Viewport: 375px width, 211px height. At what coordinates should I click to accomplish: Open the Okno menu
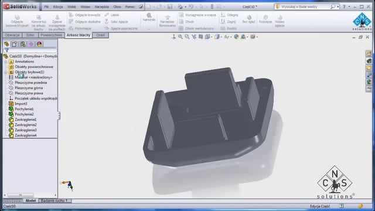tap(117, 6)
